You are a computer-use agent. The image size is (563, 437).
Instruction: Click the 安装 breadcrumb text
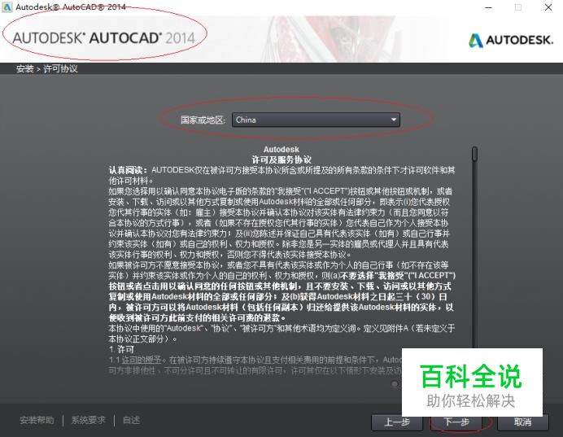[24, 68]
